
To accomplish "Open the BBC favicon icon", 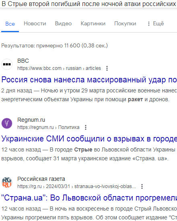I will tap(7, 64).
